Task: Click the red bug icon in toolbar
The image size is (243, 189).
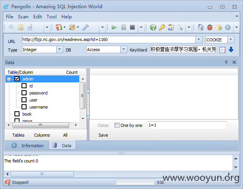Action: pyautogui.click(x=210, y=28)
